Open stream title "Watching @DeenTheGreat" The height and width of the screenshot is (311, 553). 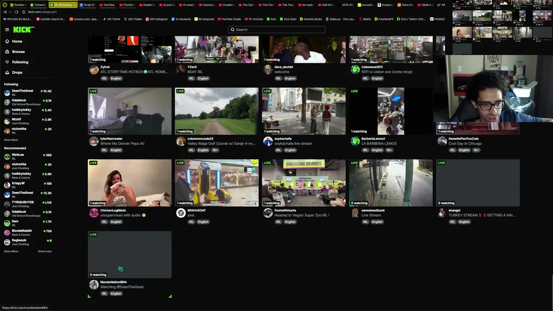(x=122, y=287)
